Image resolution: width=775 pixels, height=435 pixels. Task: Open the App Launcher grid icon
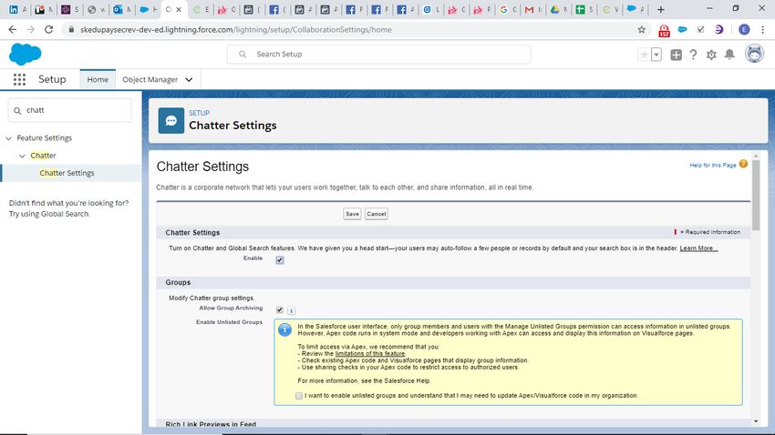(19, 79)
